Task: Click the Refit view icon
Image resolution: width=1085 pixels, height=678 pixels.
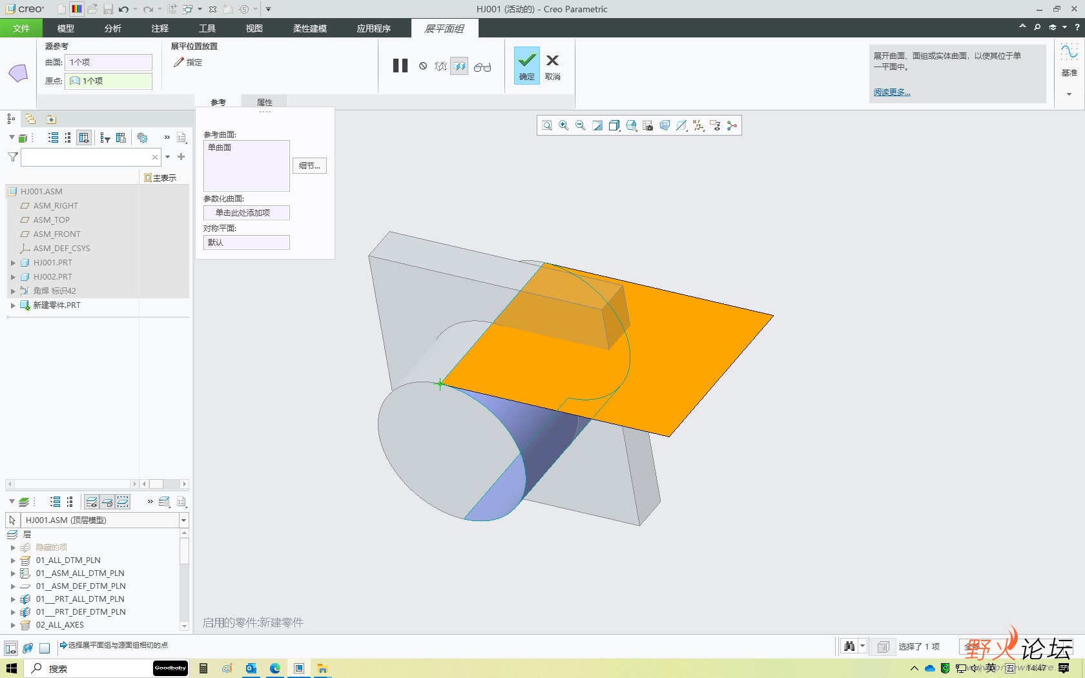Action: 547,125
